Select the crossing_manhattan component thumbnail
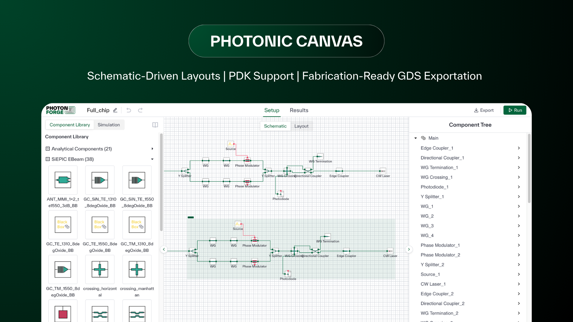 [x=137, y=270]
